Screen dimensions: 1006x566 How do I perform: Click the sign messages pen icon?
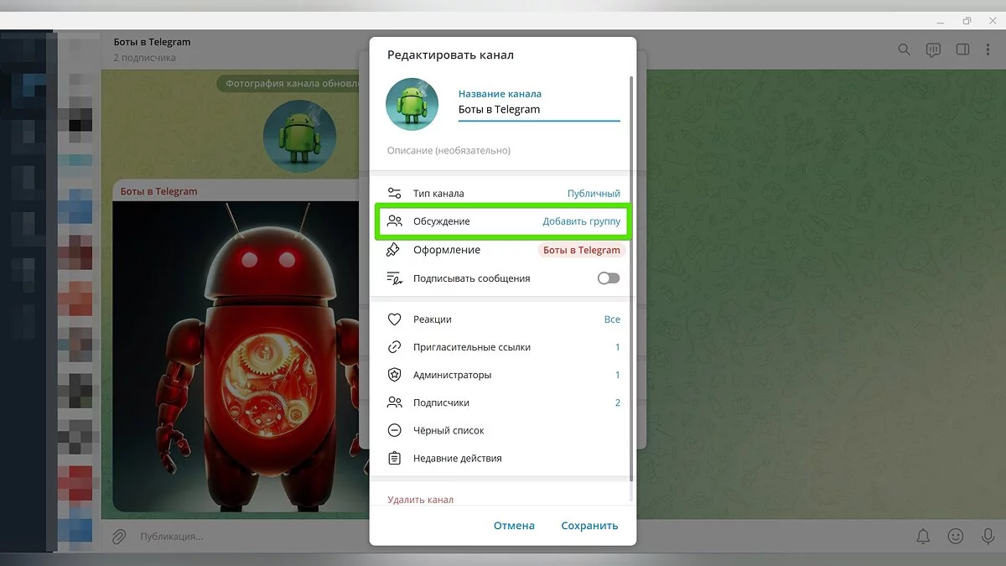[x=394, y=278]
